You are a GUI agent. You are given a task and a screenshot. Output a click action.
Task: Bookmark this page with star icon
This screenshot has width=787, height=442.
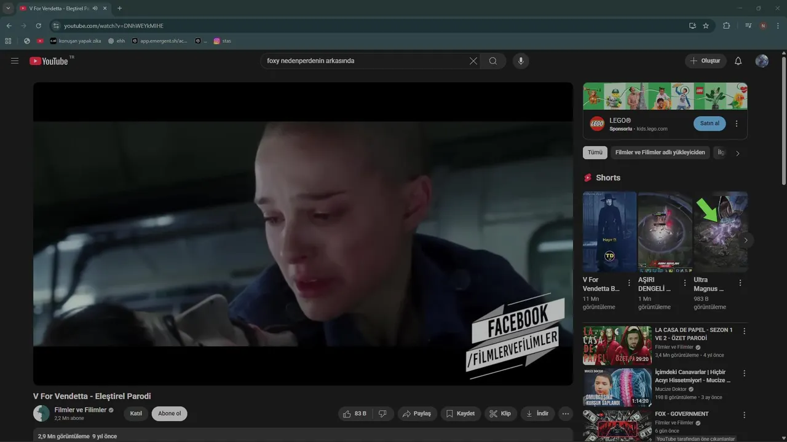pos(706,26)
